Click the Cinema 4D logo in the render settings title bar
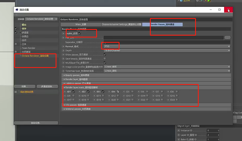The image size is (242, 141). coord(17,10)
